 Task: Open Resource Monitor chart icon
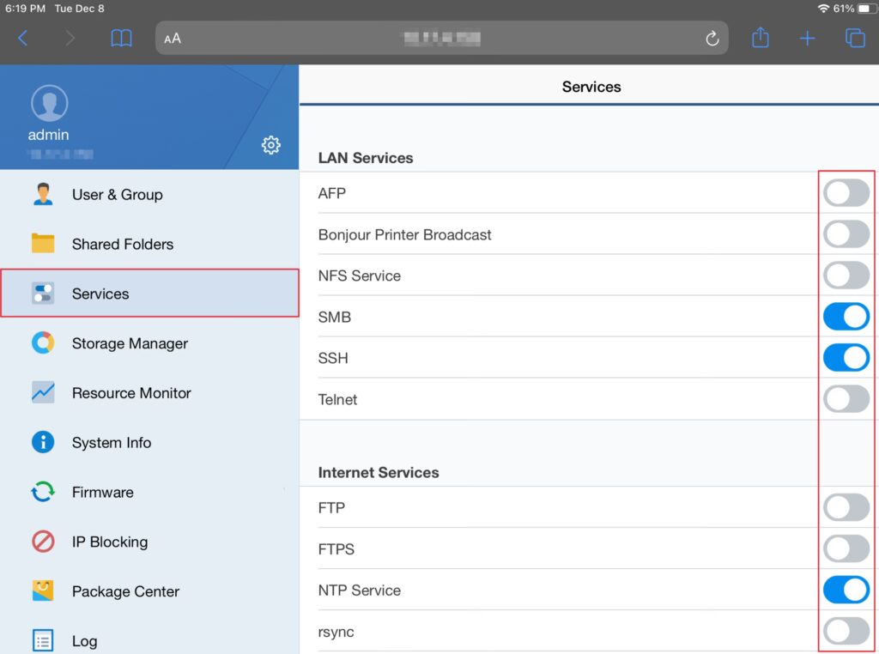coord(43,393)
